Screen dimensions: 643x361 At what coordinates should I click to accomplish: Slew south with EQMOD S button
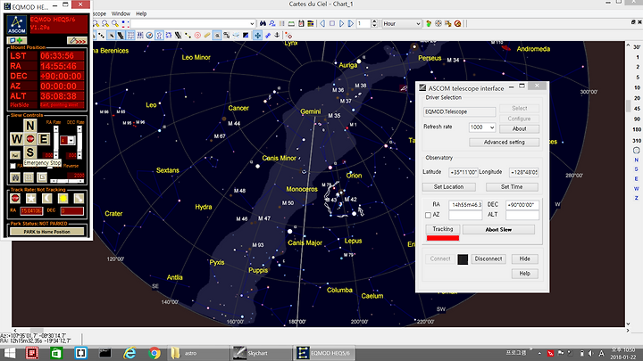click(x=30, y=152)
